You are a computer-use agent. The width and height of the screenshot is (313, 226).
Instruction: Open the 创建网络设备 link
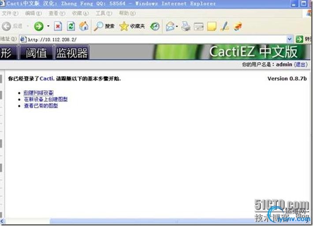pos(38,93)
